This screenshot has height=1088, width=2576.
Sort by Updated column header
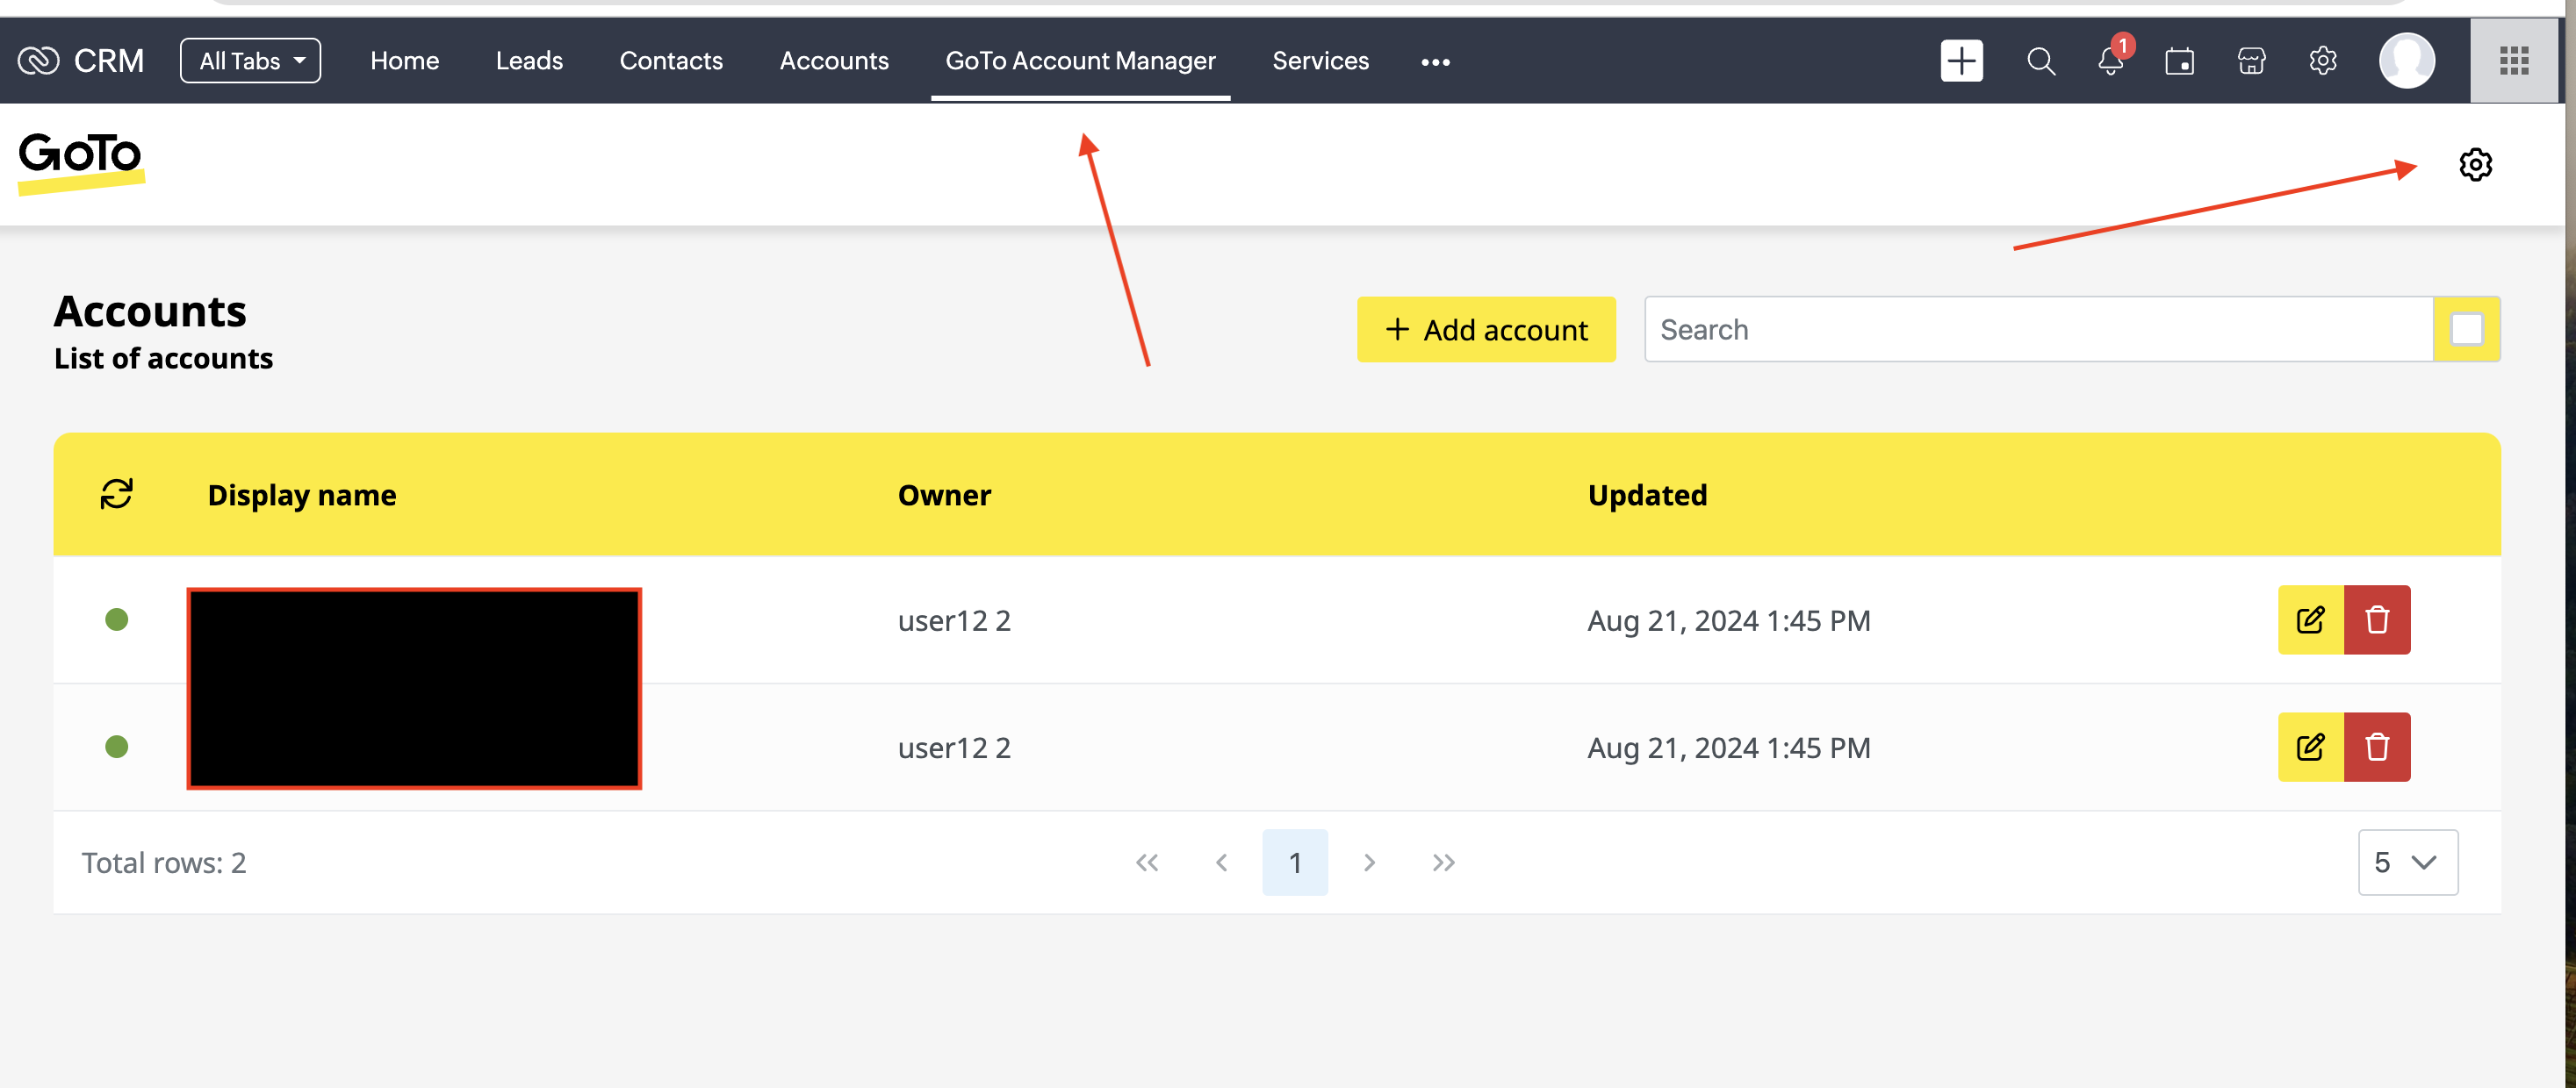pyautogui.click(x=1647, y=495)
